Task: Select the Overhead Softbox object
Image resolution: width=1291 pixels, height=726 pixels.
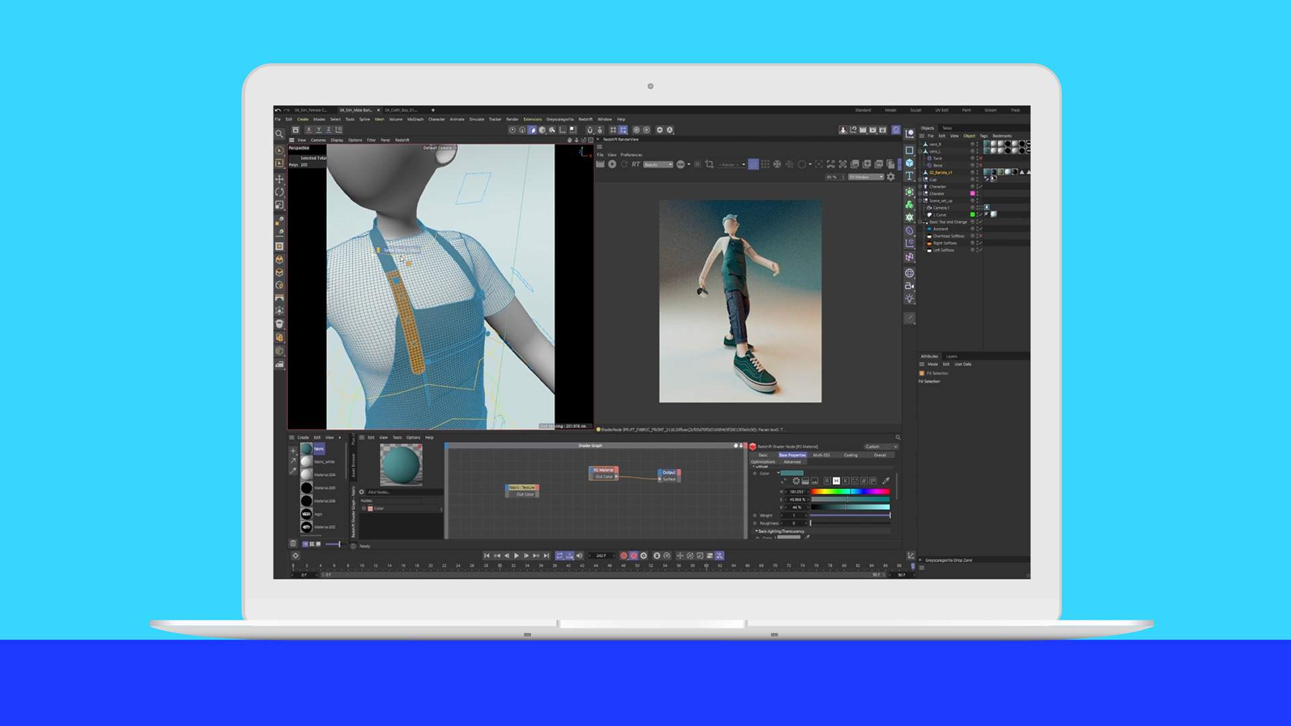Action: pyautogui.click(x=948, y=236)
